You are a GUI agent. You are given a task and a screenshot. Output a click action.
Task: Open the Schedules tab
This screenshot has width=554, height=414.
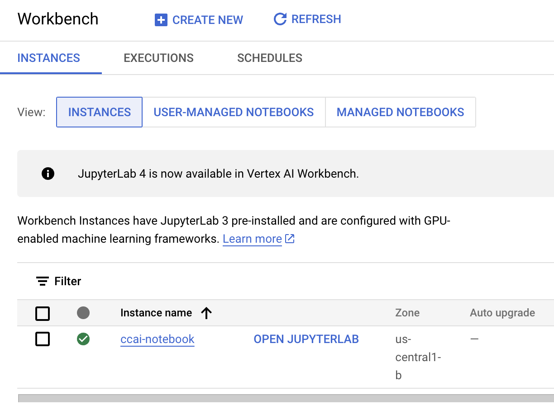270,58
